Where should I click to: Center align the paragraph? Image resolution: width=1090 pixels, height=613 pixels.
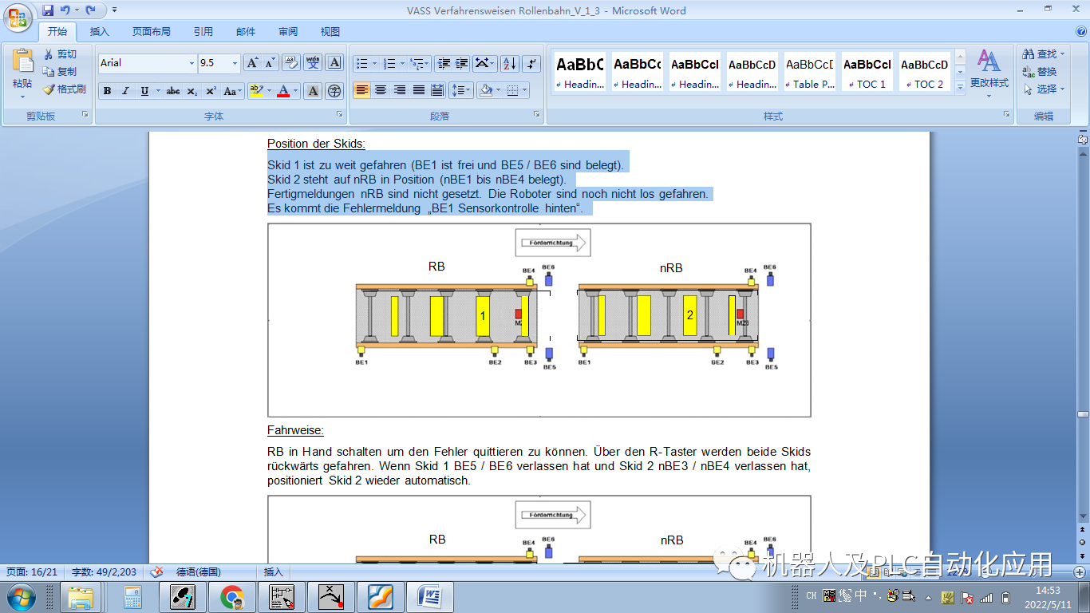(381, 89)
